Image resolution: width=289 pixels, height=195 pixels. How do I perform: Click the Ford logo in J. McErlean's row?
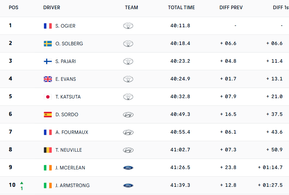coord(128,168)
